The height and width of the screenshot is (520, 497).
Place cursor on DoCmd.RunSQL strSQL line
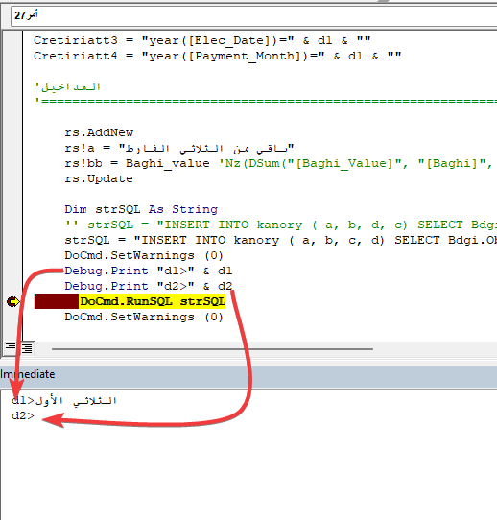click(153, 302)
